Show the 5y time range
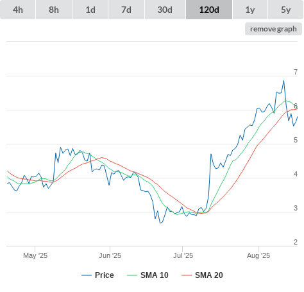 pos(285,10)
